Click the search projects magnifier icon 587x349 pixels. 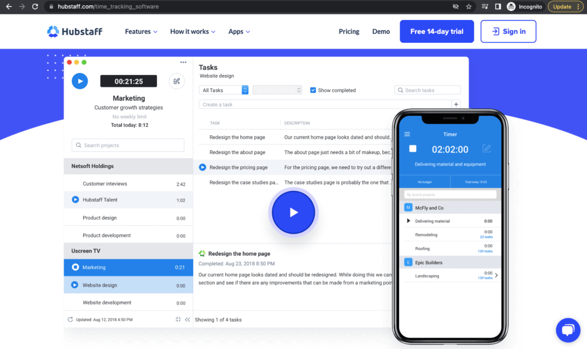point(80,145)
